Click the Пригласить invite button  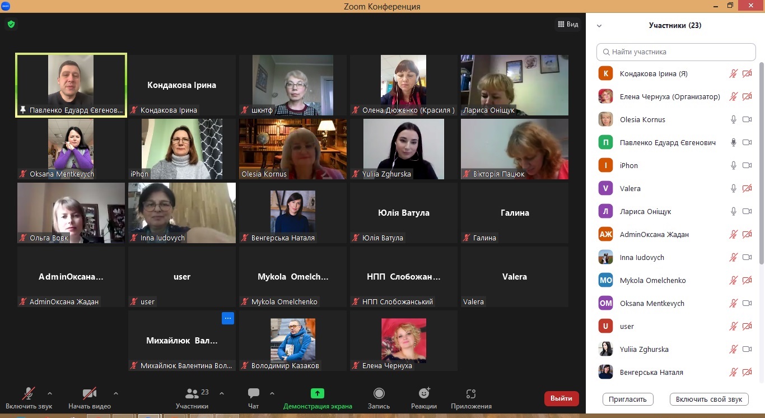[628, 400]
